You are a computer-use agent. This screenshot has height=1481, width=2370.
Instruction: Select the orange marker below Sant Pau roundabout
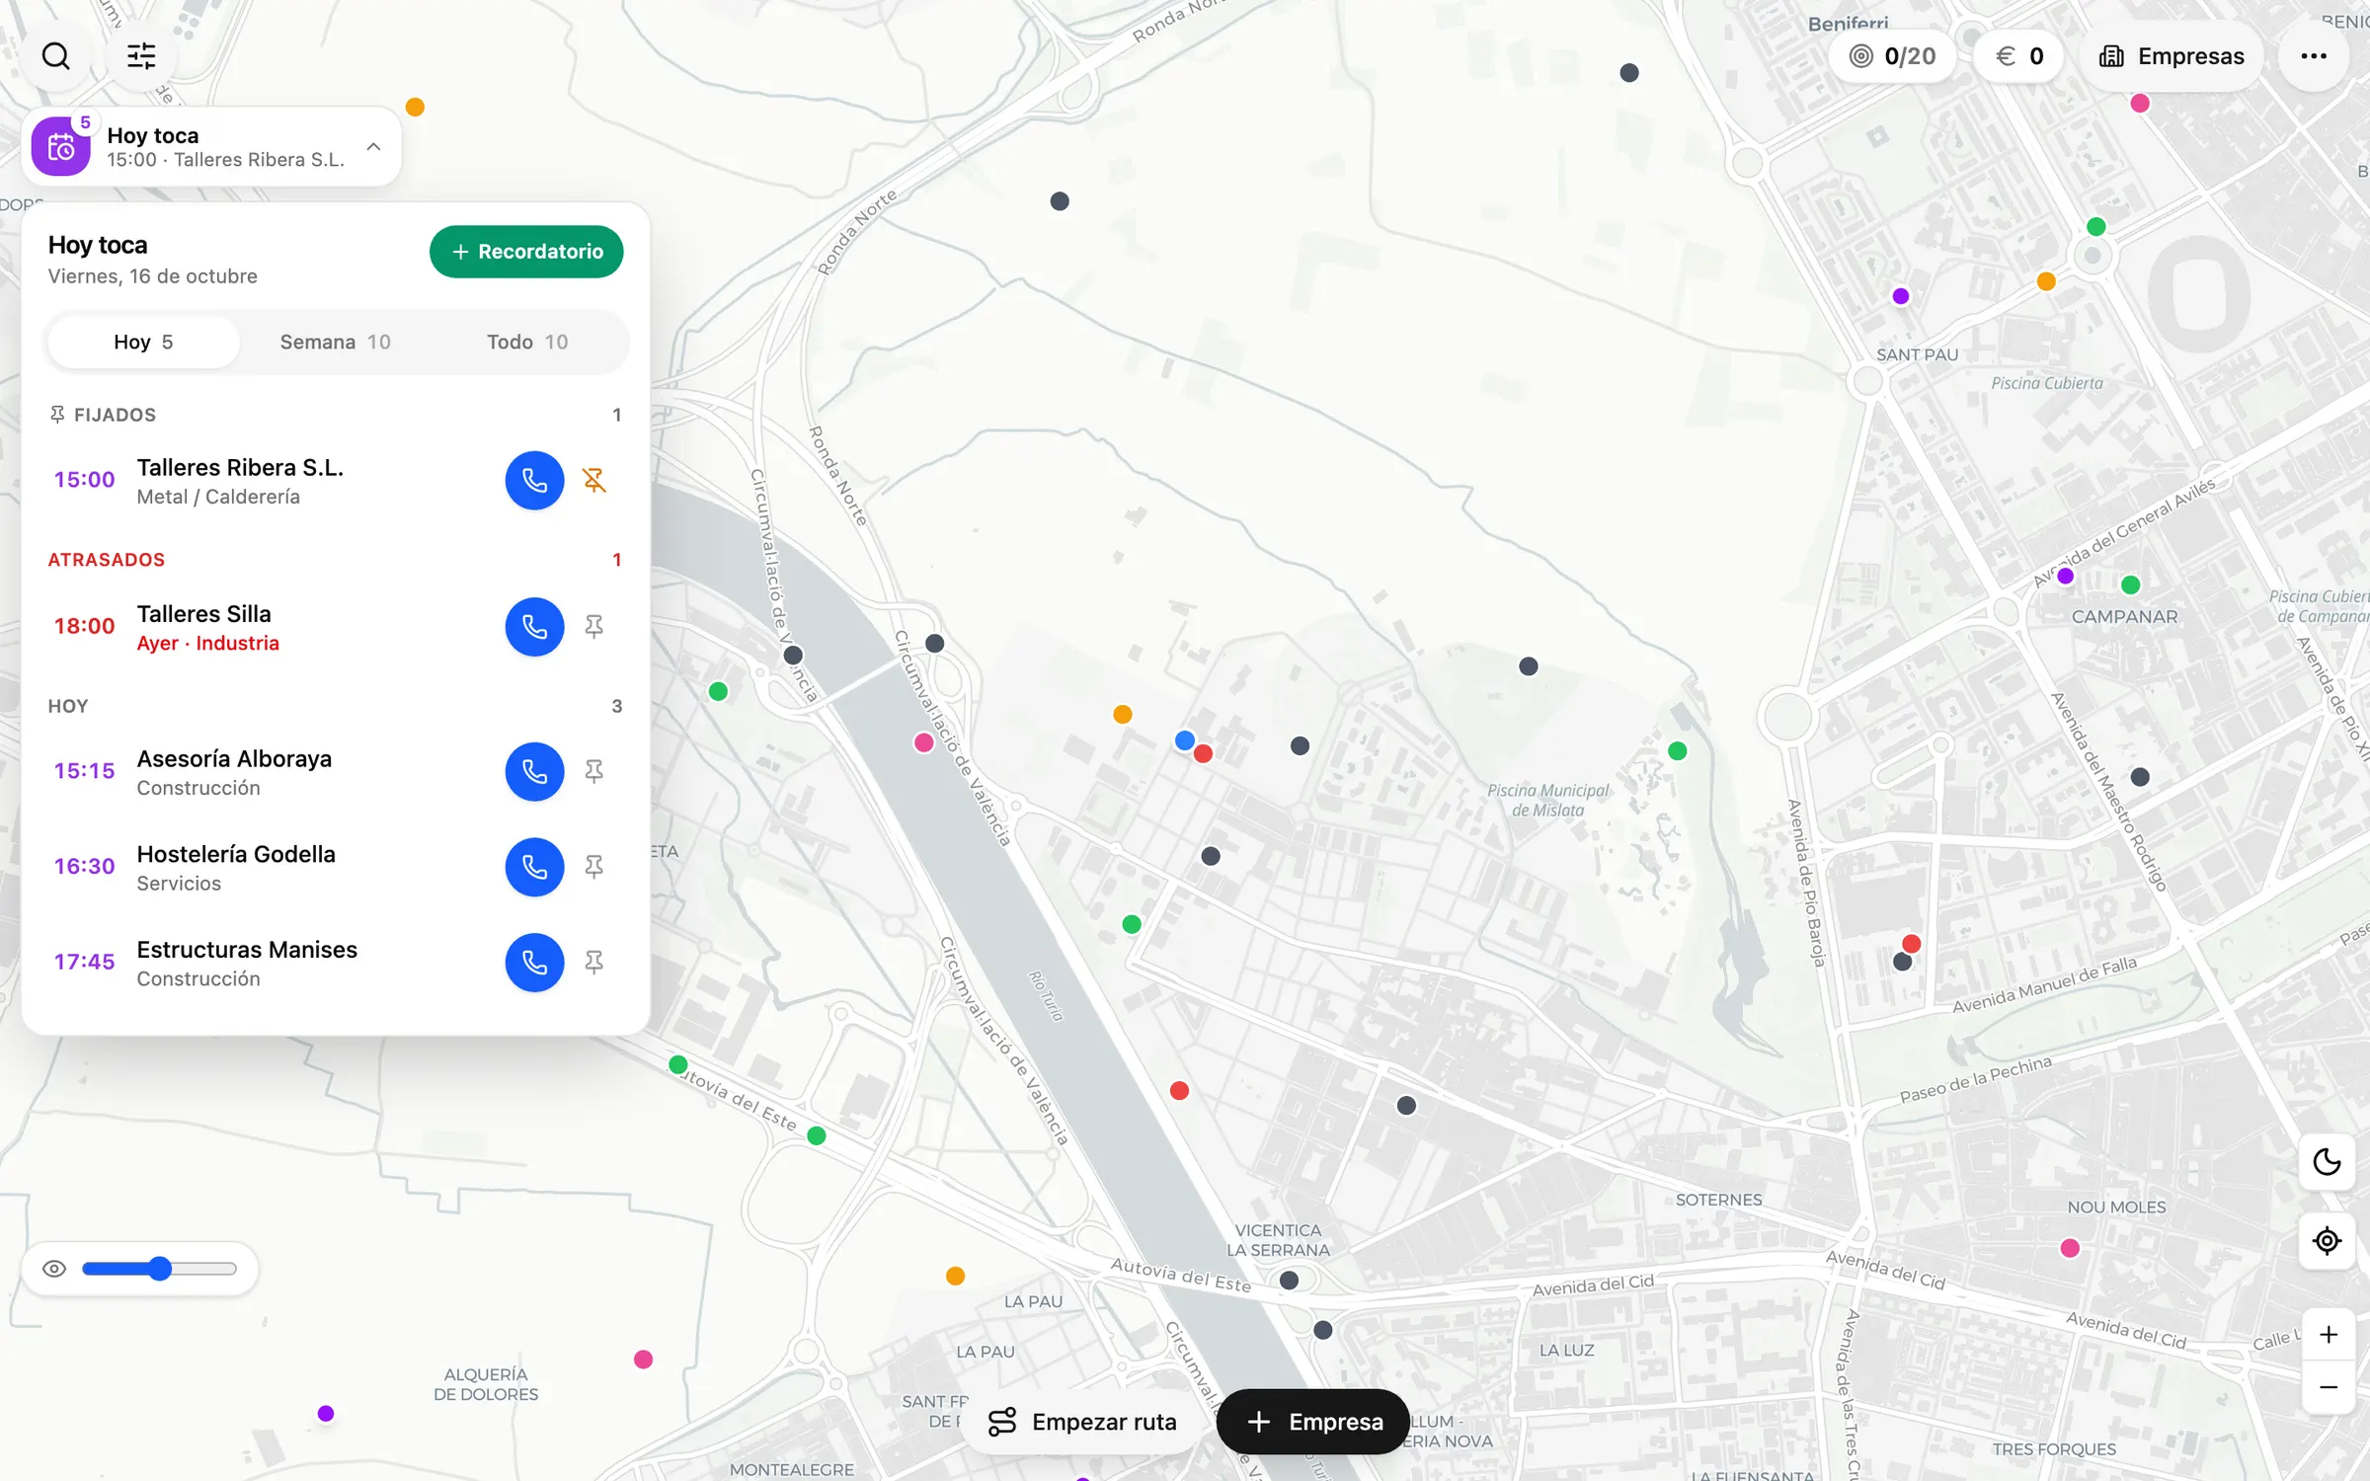[2047, 281]
